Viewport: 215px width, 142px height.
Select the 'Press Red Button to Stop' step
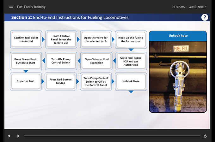pos(60,81)
